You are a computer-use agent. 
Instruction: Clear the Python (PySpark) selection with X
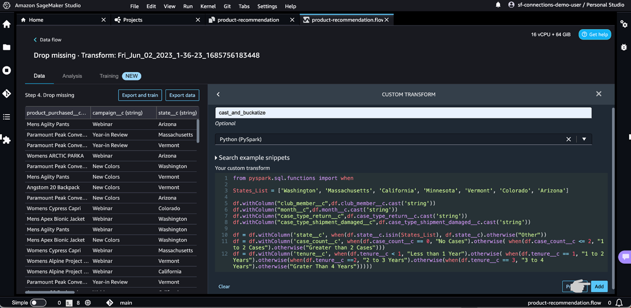pyautogui.click(x=568, y=139)
